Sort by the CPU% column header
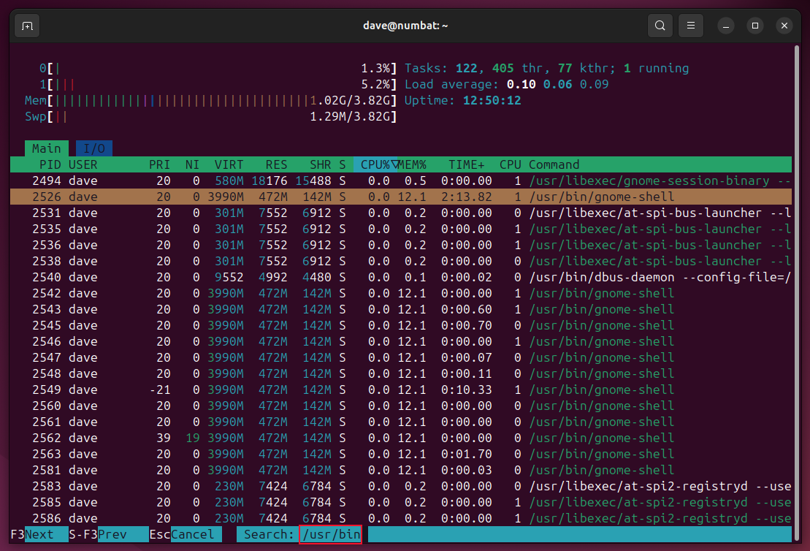 [x=375, y=164]
